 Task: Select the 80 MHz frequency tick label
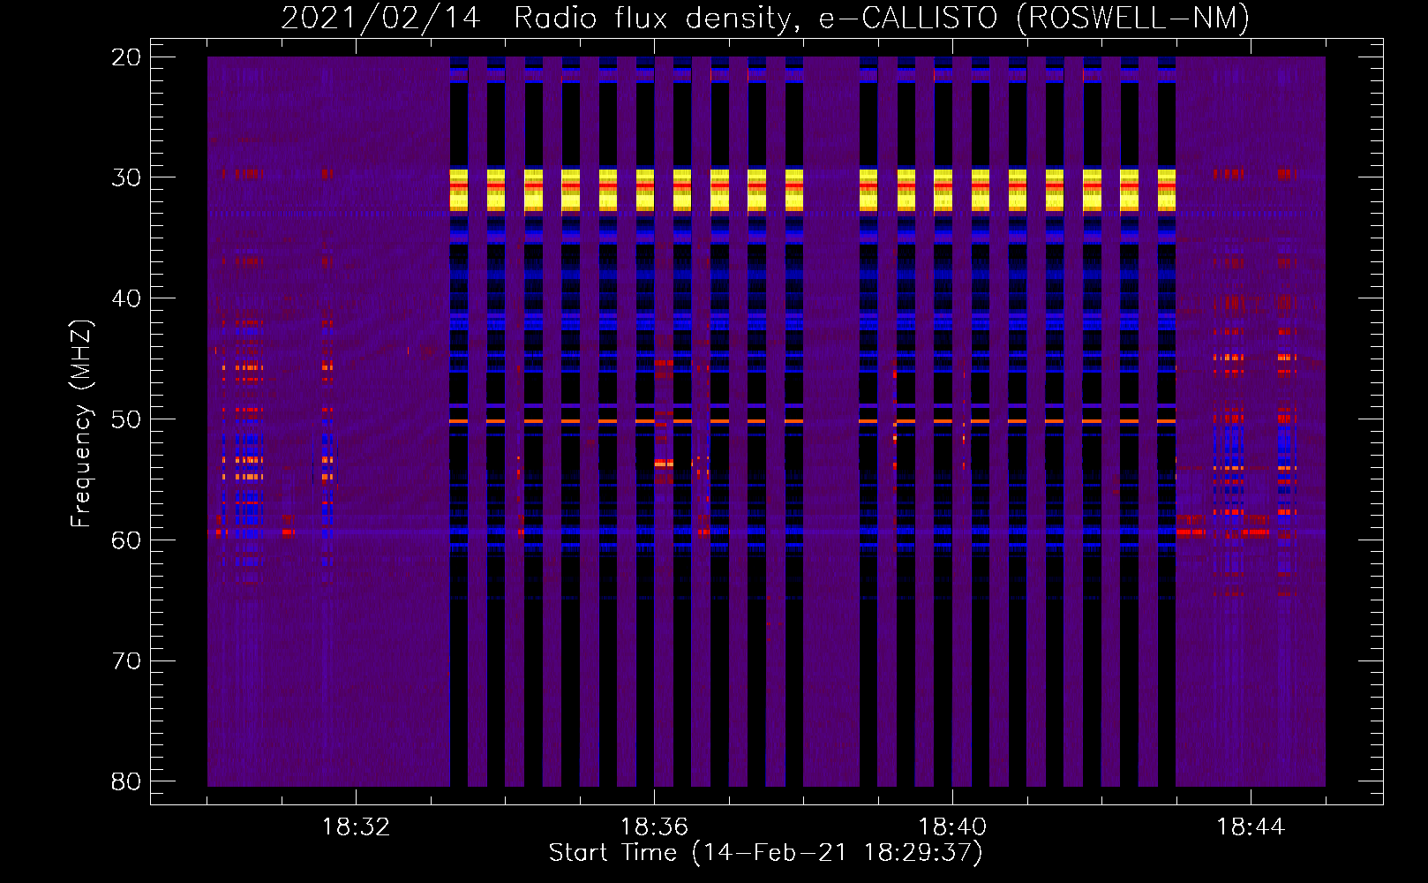click(127, 781)
